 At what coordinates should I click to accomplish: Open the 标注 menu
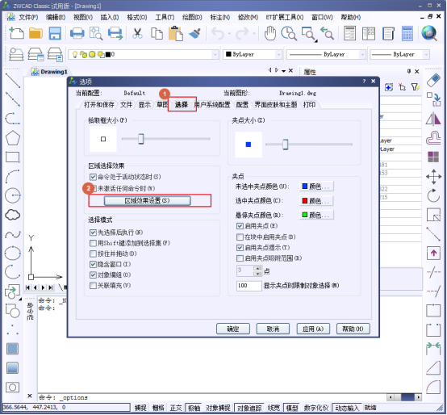[x=219, y=18]
